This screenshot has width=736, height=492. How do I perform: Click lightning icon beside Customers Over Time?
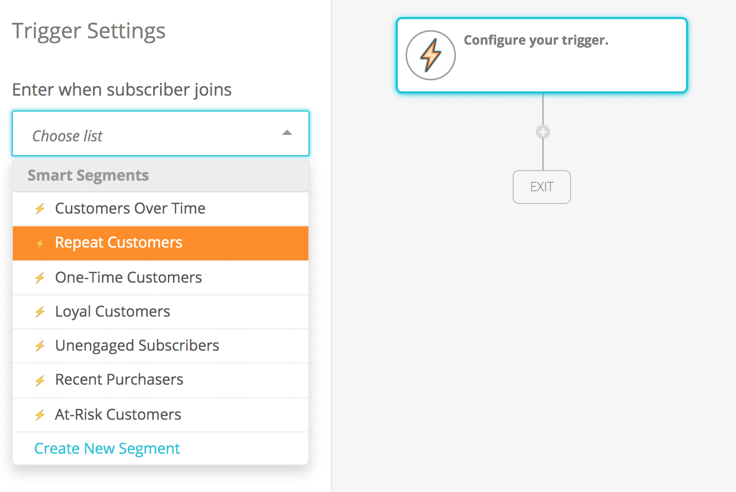[40, 209]
